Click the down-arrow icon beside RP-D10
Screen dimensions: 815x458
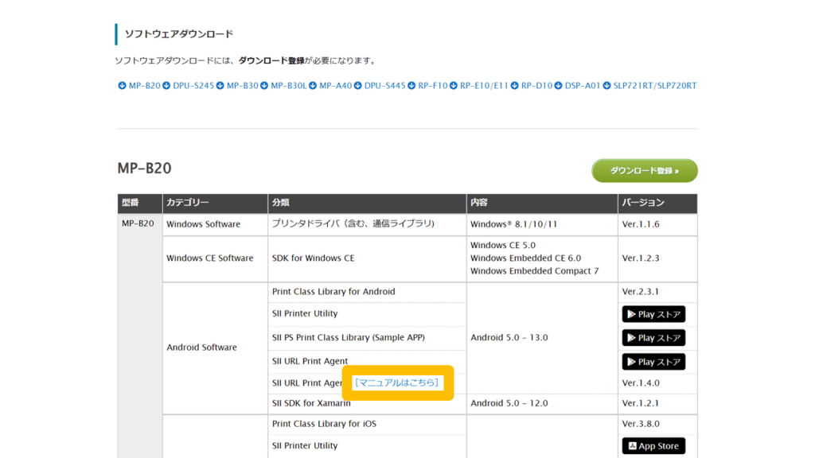tap(515, 86)
